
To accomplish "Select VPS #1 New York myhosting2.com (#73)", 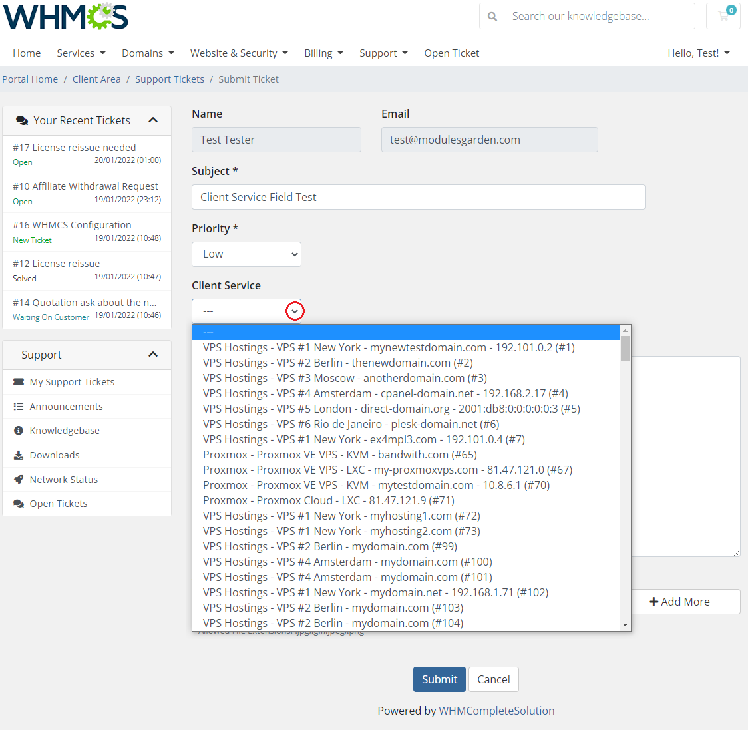I will pos(405,530).
